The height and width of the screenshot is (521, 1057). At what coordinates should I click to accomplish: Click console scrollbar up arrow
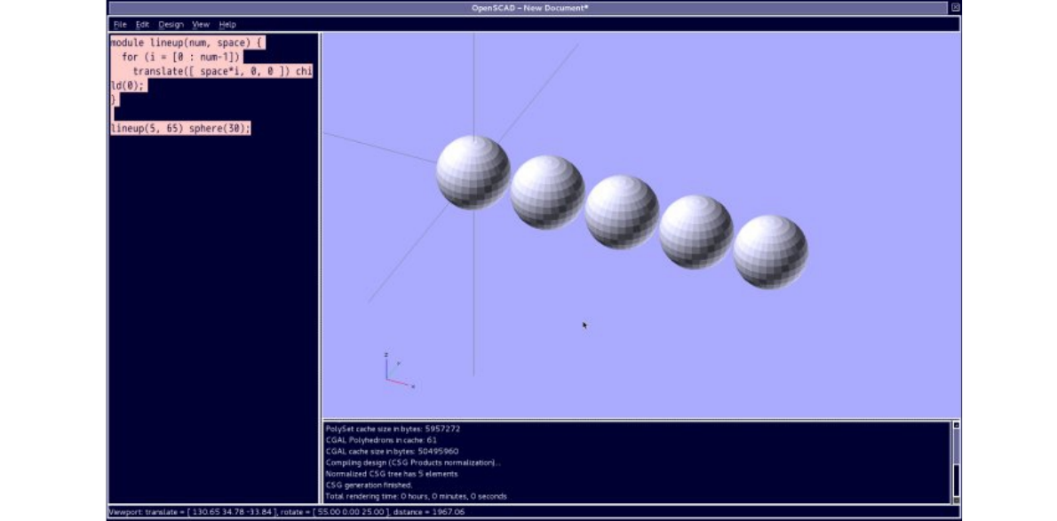[956, 425]
